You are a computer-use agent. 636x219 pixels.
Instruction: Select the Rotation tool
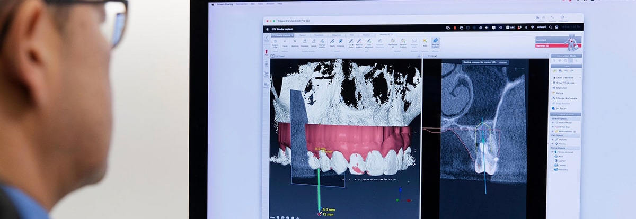[x=341, y=42]
